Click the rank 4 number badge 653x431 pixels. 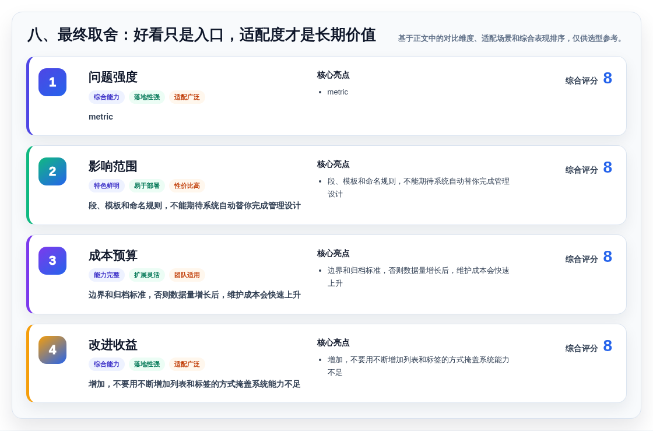click(52, 350)
